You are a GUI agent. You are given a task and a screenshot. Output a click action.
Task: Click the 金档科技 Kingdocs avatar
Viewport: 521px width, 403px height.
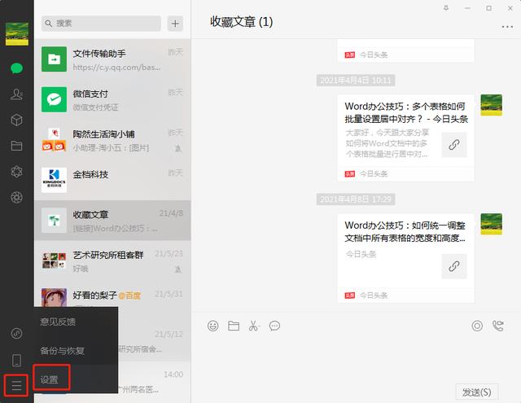click(x=54, y=180)
